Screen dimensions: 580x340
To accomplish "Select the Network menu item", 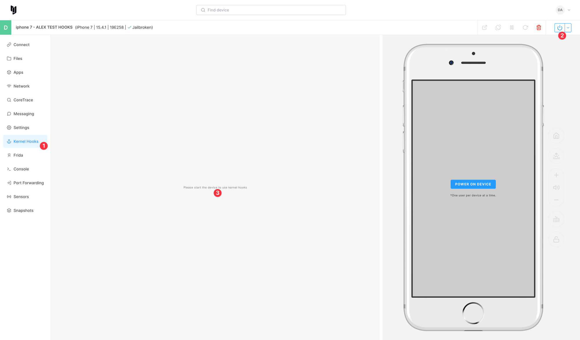I will [x=21, y=86].
